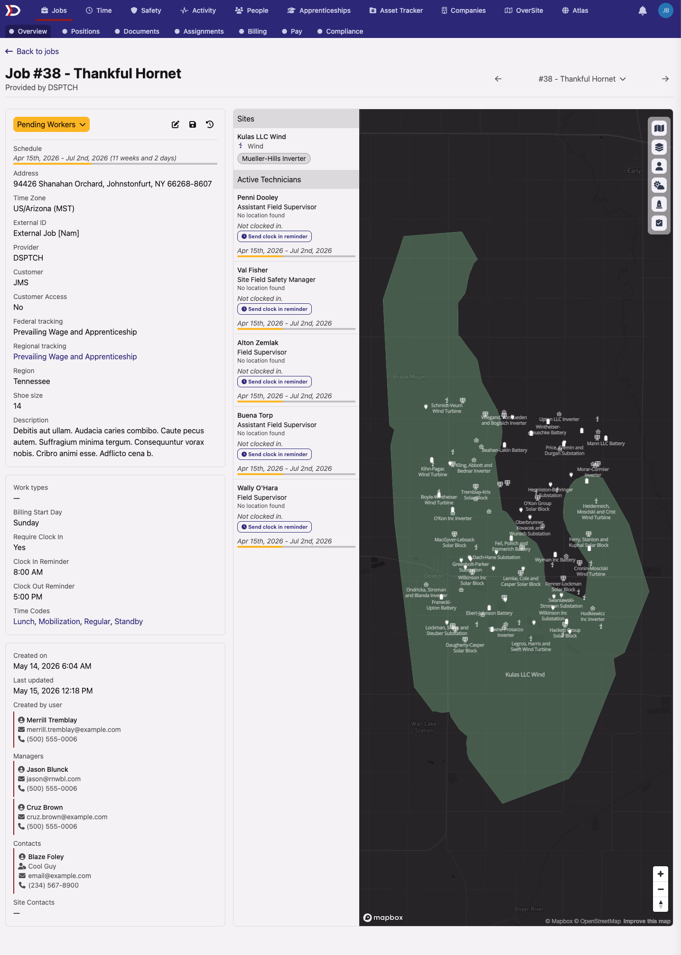Open the Mobilization time code link
Screen dimensions: 681x955
tap(59, 621)
